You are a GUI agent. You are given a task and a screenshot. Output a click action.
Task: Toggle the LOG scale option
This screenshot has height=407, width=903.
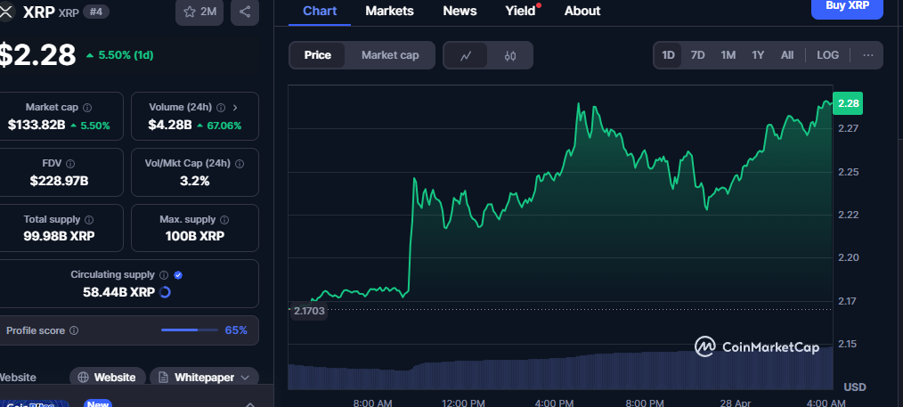point(827,55)
